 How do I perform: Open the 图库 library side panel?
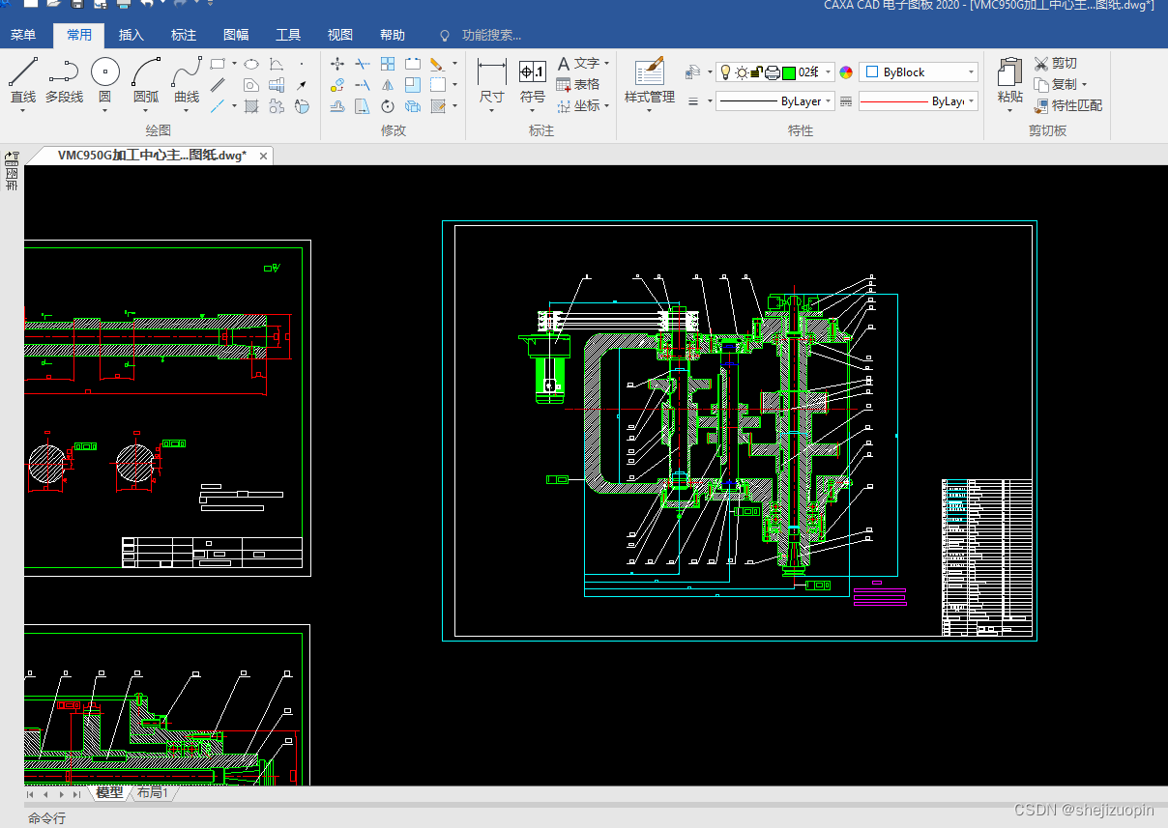[x=12, y=171]
